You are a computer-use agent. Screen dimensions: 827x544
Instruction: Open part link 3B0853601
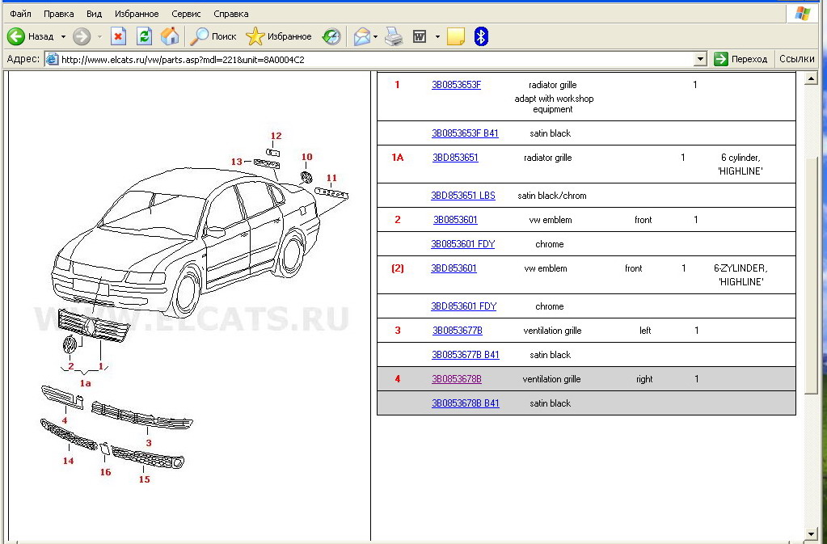[x=455, y=220]
